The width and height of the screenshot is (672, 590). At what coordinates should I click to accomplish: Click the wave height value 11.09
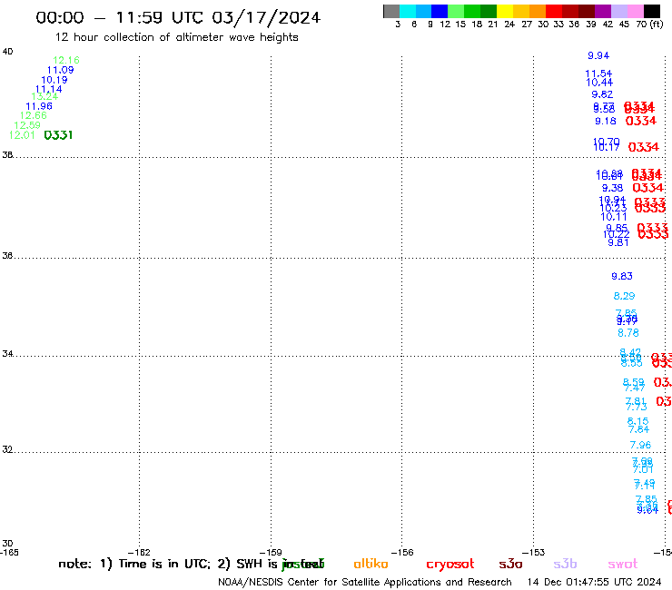61,70
